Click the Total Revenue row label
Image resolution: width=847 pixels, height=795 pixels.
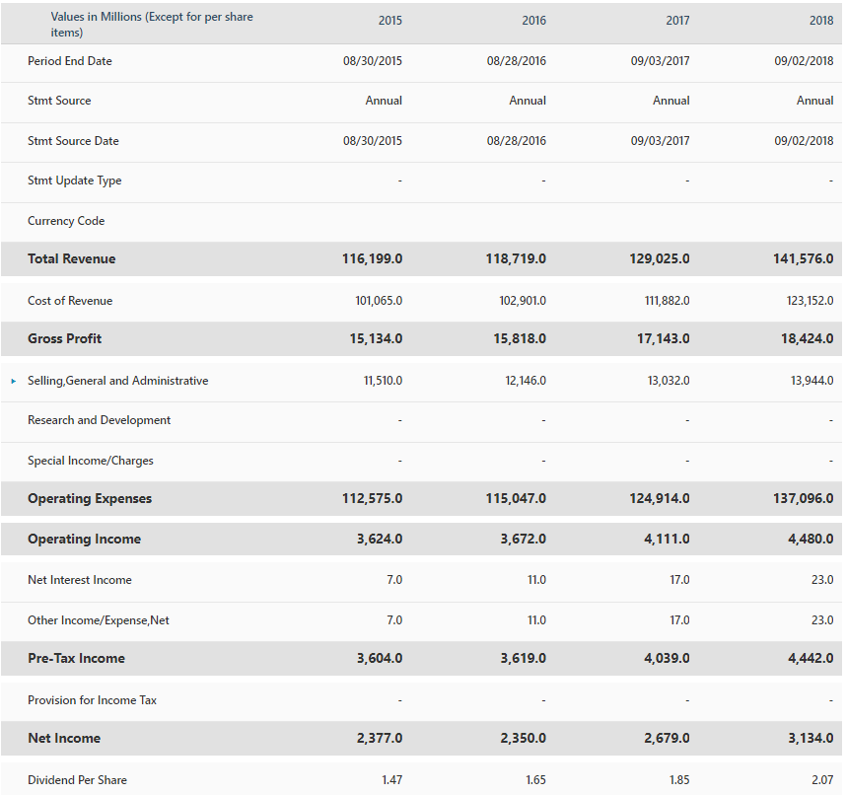tap(73, 258)
